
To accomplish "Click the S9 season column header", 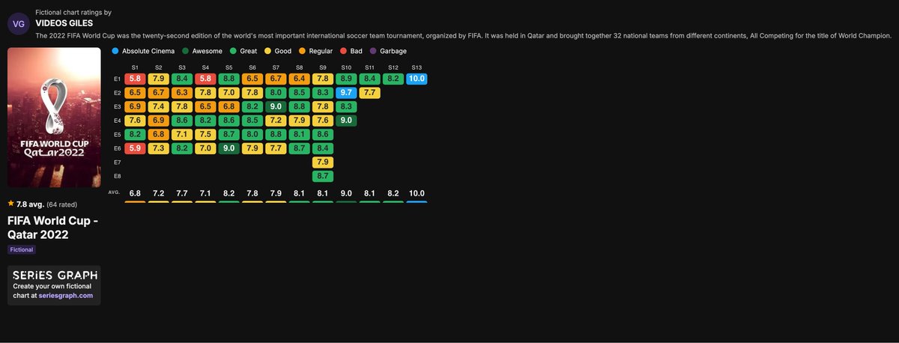I will point(323,67).
